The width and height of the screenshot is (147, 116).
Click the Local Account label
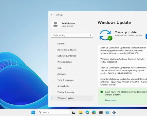point(67,26)
